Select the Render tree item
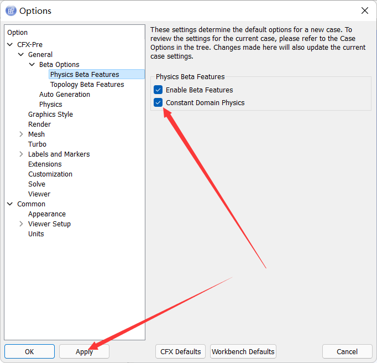 coord(39,124)
